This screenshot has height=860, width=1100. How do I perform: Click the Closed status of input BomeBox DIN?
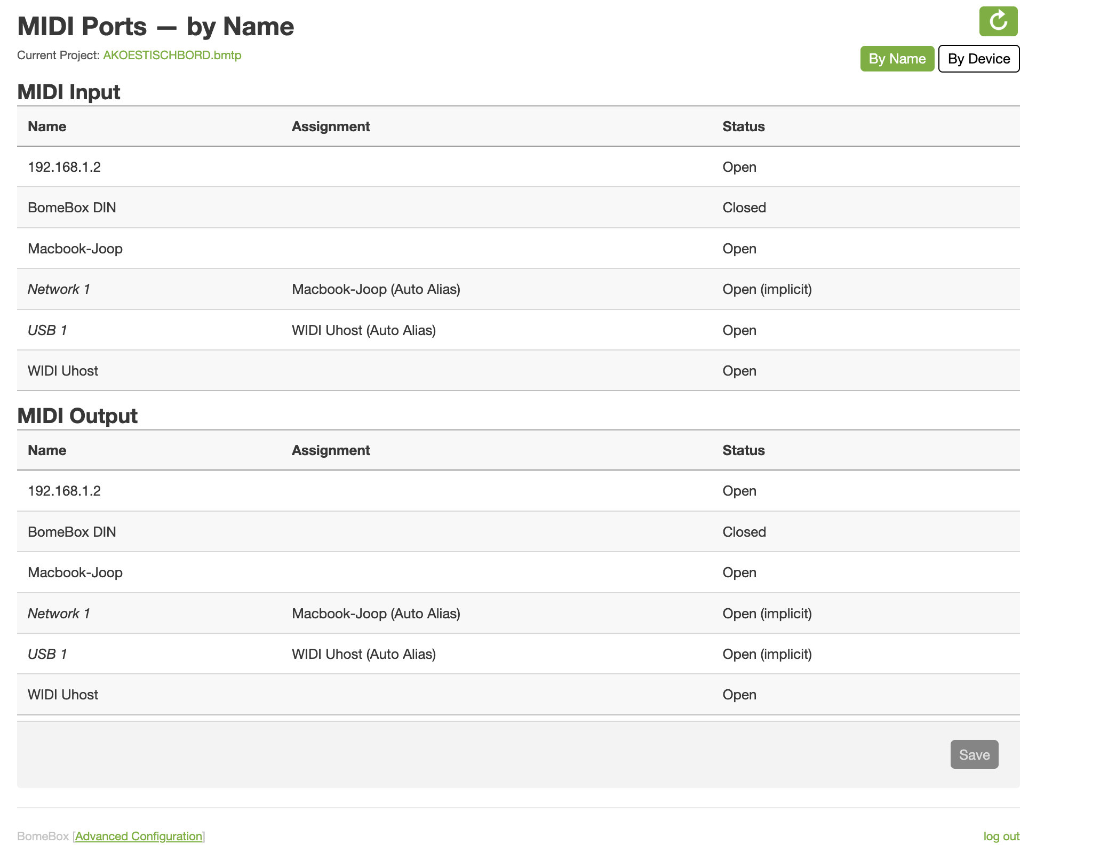(x=744, y=208)
